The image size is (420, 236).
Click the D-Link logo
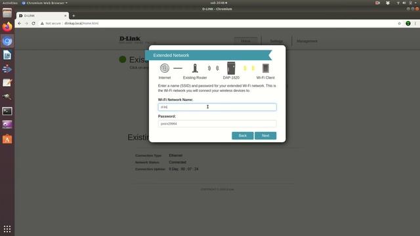[x=130, y=39]
